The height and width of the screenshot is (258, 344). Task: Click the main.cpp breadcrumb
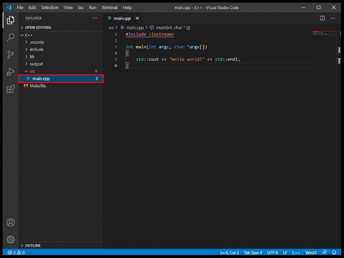coord(132,28)
